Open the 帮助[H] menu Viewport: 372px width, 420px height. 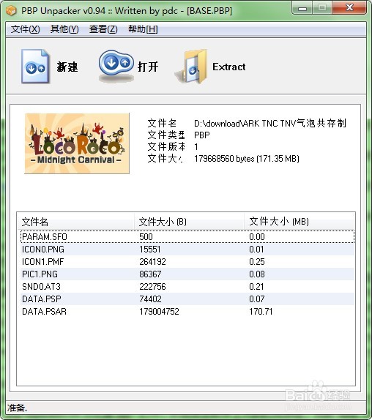tap(143, 29)
